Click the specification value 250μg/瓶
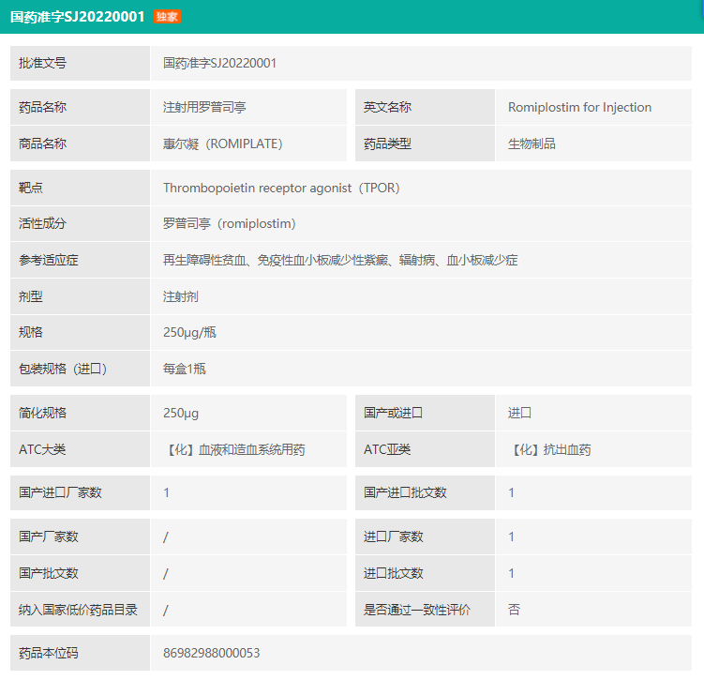The image size is (704, 680). click(189, 332)
